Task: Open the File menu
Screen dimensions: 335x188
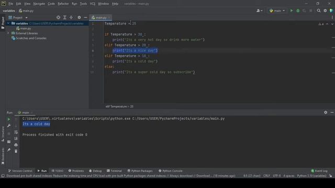Action: click(x=10, y=4)
